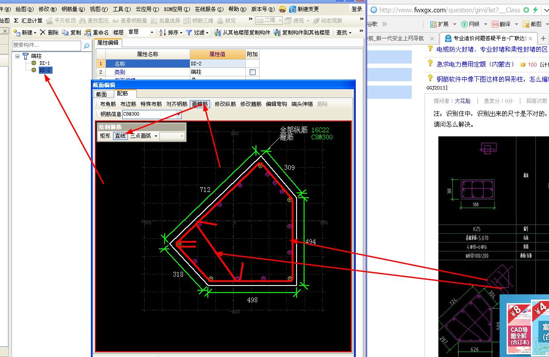Click the magnifier icon beside 搜索构件
Viewport: 549px width, 357px height.
click(86, 45)
